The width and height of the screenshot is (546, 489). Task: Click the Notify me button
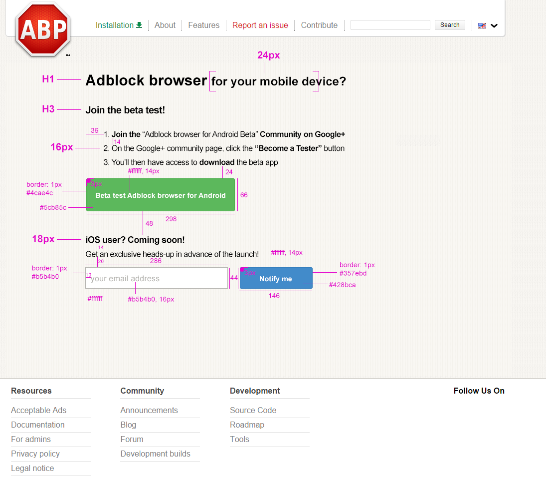(276, 278)
